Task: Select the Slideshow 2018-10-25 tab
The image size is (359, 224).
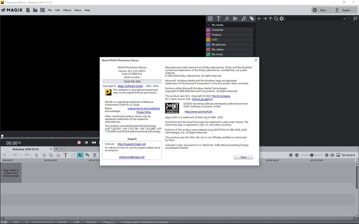Action: (x=26, y=149)
